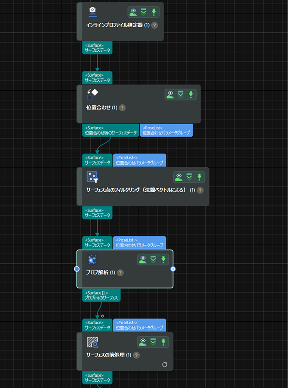The width and height of the screenshot is (288, 388).
Task: Toggle eye visibility on サーフェス点のフィルタリング node
Action: [179, 177]
